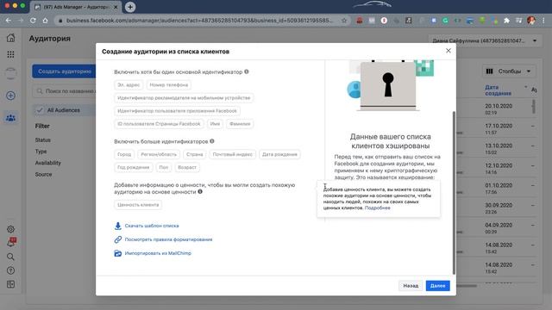
Task: Click Импортировать из MailChimp link
Action: 158,253
